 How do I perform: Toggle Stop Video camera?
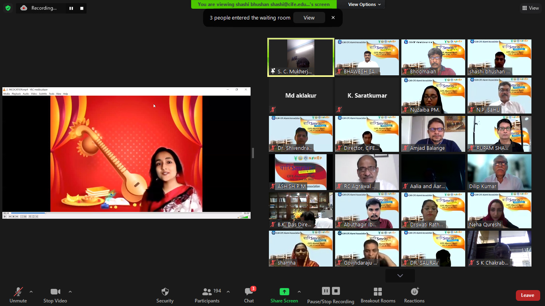click(x=55, y=295)
